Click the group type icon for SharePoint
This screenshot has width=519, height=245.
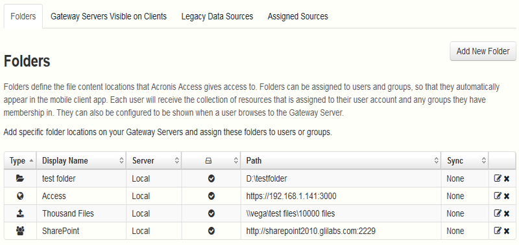click(x=20, y=231)
